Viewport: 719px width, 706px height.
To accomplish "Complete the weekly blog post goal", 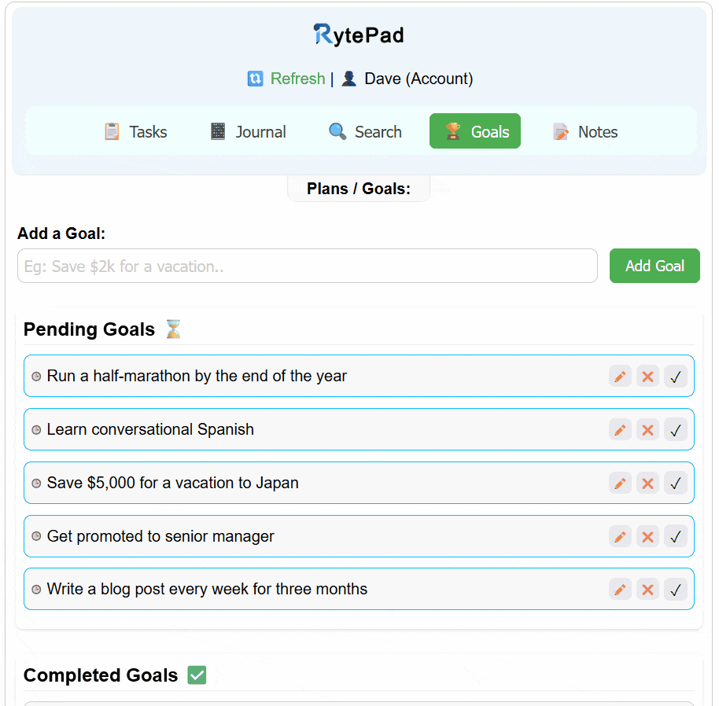I will (676, 589).
